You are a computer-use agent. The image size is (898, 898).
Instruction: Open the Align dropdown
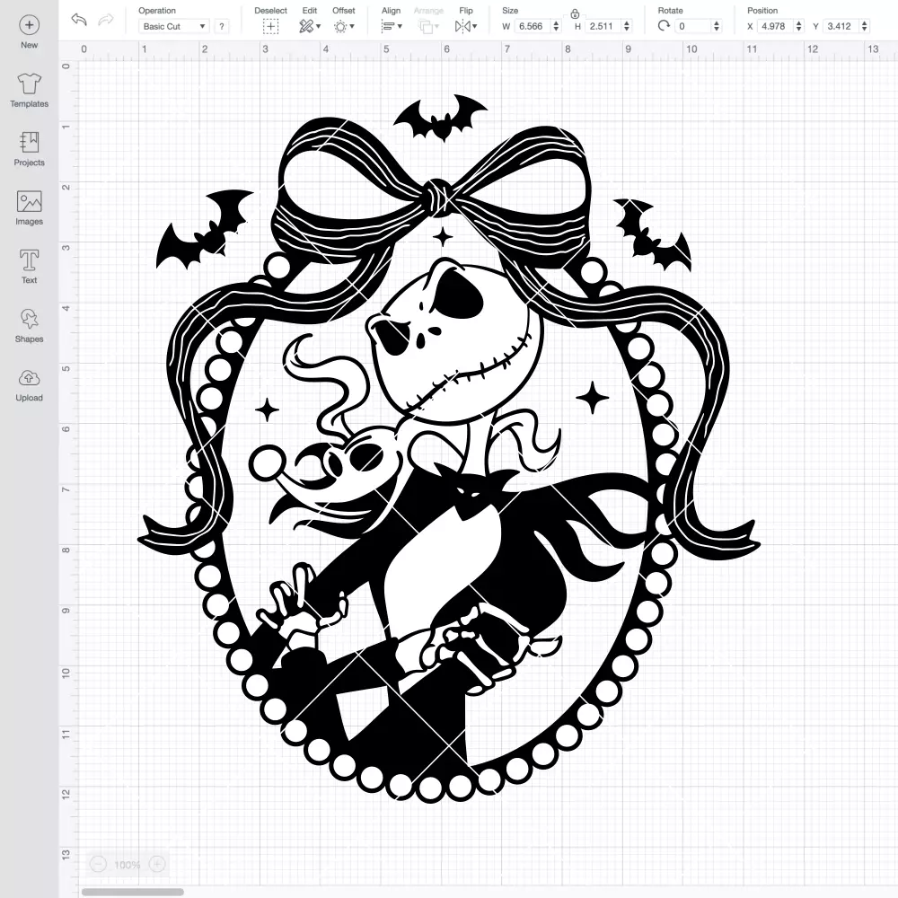392,26
